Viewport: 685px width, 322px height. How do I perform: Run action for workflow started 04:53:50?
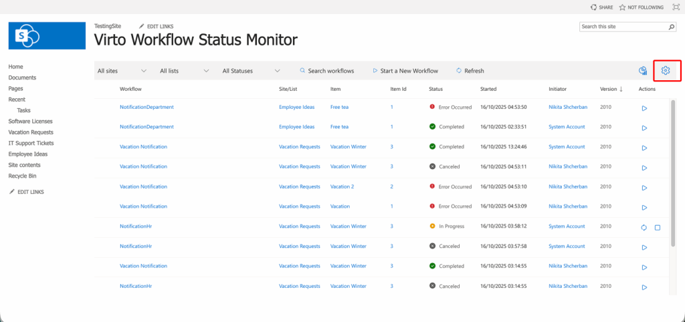pyautogui.click(x=644, y=108)
